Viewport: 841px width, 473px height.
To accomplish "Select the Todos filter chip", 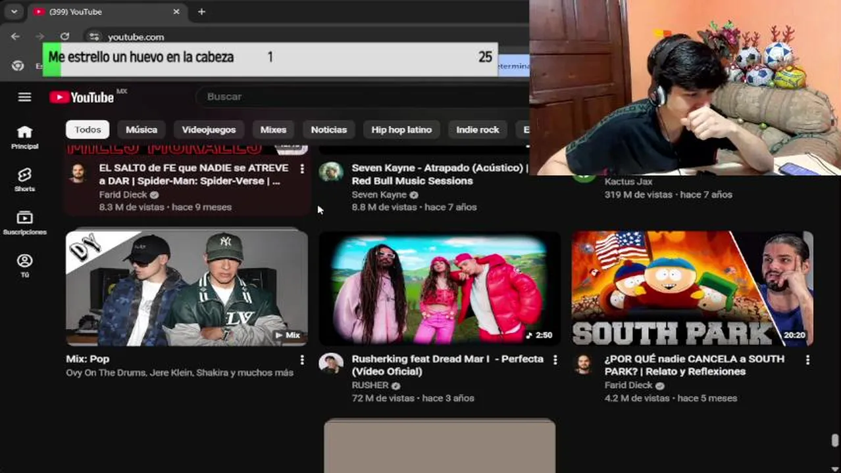I will [x=88, y=129].
